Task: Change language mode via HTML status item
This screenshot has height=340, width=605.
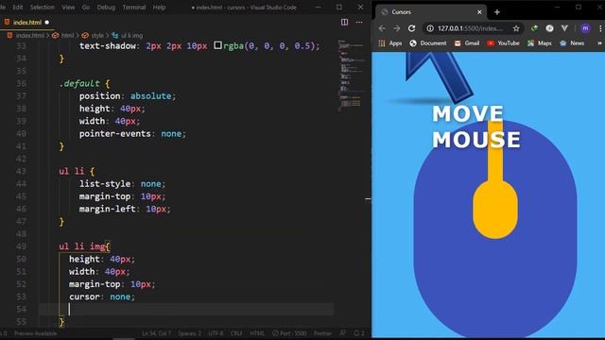Action: pos(257,333)
